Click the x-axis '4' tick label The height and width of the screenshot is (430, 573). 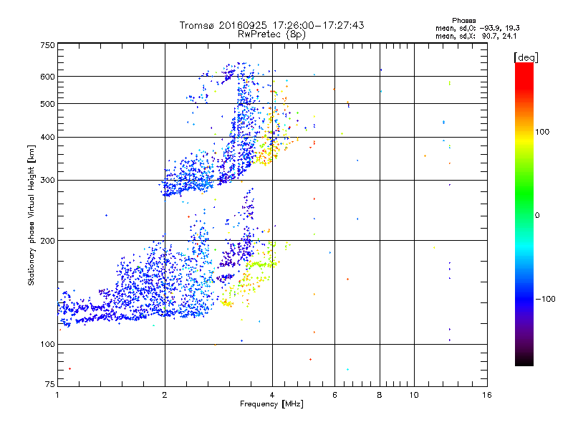pos(272,395)
